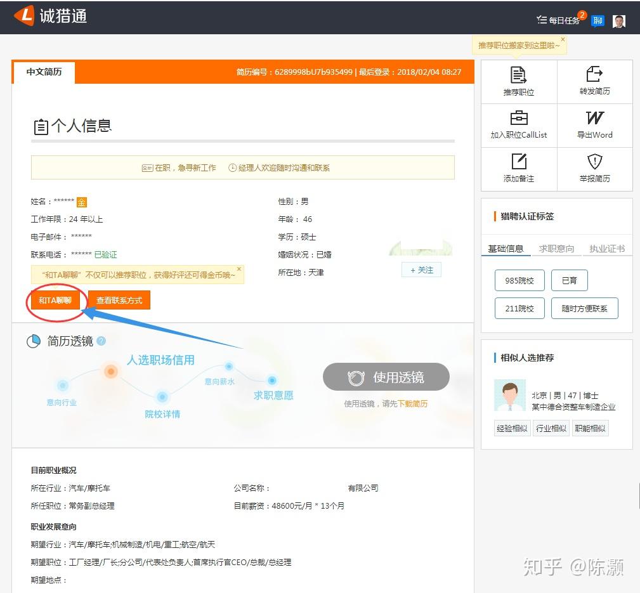The width and height of the screenshot is (640, 593).
Task: Click the 随时方便联系 tag
Action: (584, 308)
